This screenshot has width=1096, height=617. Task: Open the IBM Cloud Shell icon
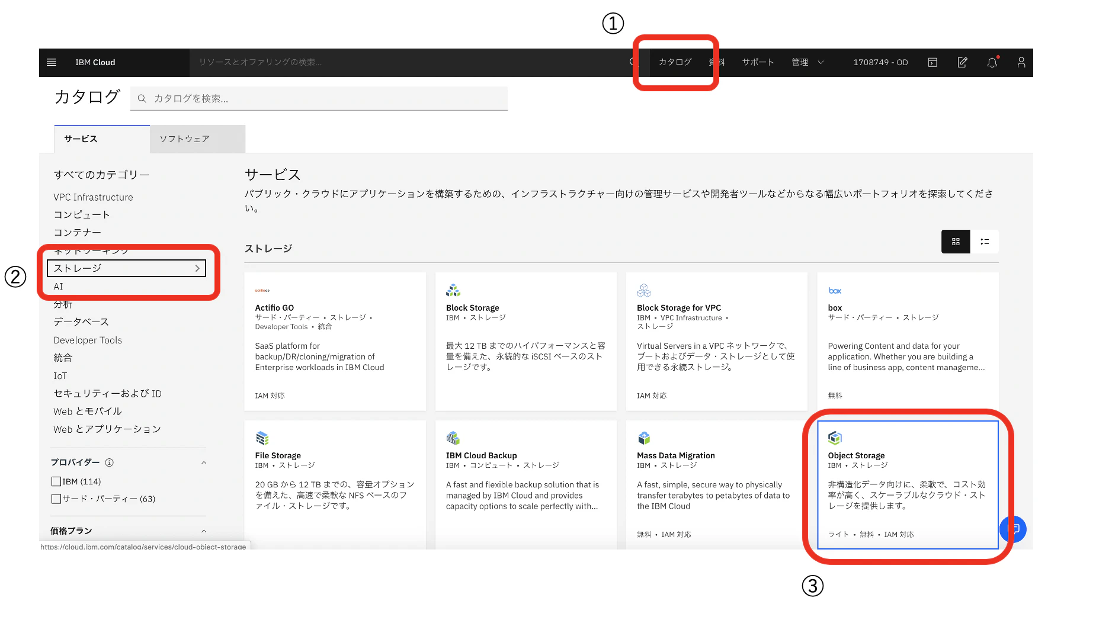click(x=932, y=62)
